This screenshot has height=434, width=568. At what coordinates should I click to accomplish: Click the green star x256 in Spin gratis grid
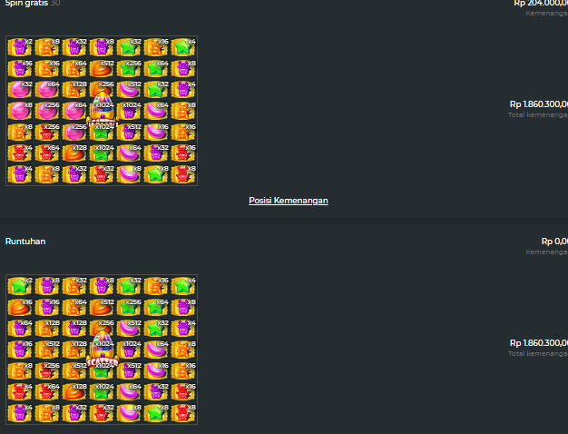[129, 68]
